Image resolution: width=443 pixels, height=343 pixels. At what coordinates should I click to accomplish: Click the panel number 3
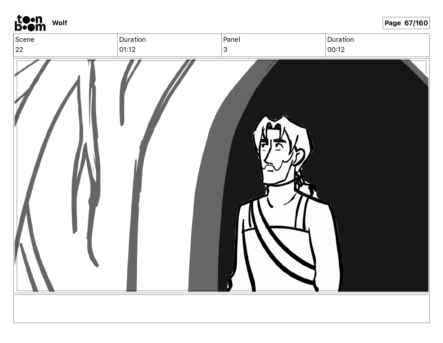225,50
